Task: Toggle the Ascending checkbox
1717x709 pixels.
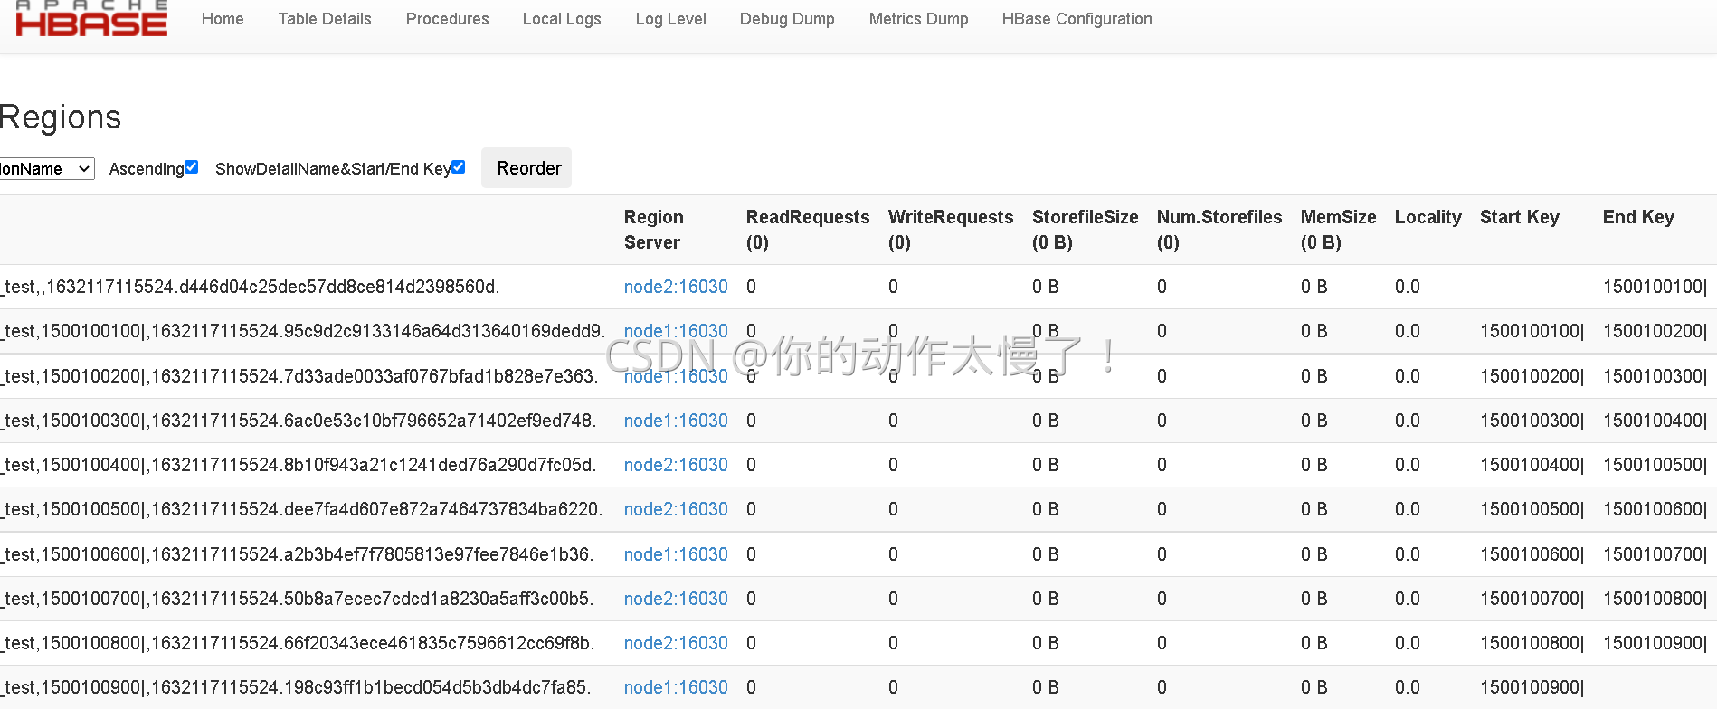Action: [191, 167]
